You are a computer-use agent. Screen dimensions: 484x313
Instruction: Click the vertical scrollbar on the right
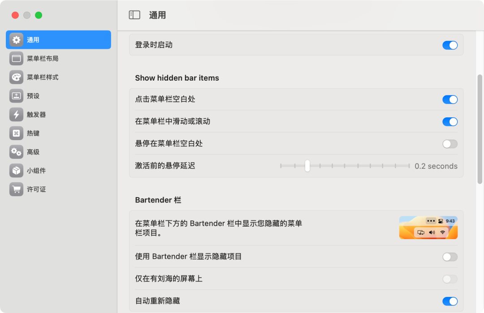480,129
